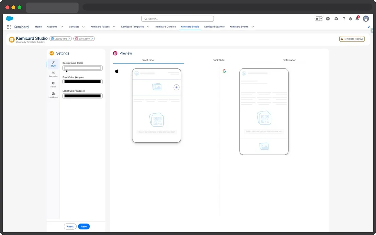Click the Salesforce cloud logo

point(10,19)
